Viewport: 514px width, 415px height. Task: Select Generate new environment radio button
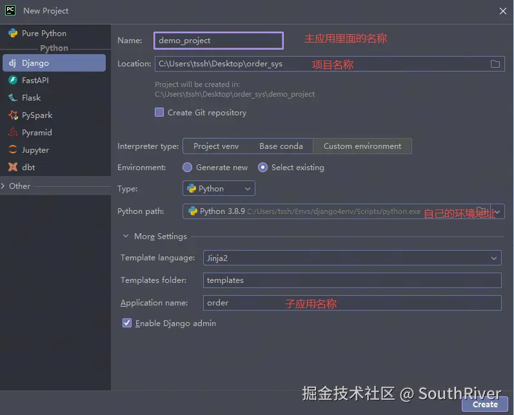[187, 168]
